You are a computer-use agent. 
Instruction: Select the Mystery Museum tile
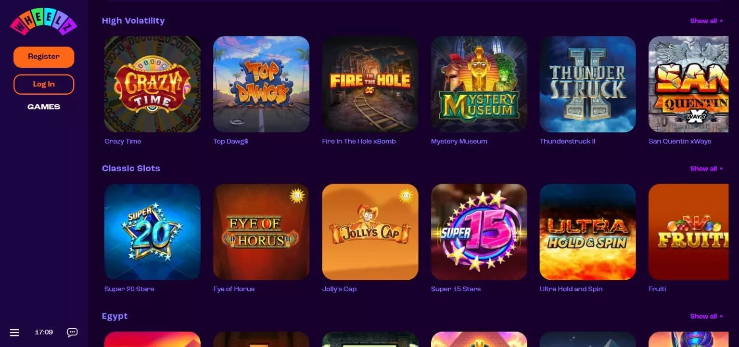coord(479,84)
